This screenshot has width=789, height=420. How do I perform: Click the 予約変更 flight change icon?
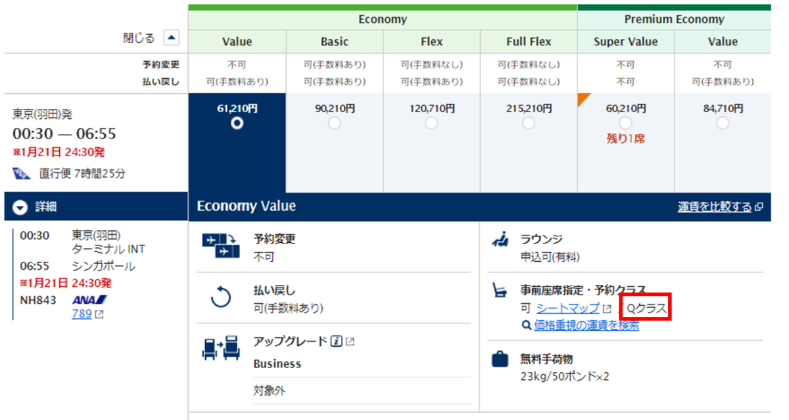tap(221, 245)
